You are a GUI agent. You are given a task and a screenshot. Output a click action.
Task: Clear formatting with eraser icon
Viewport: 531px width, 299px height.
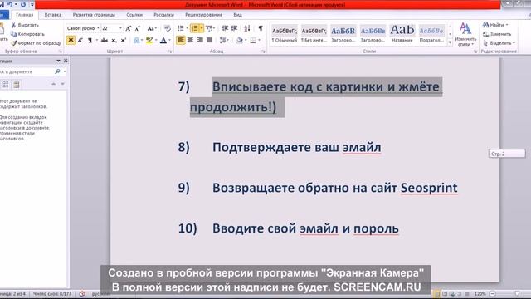coord(168,28)
